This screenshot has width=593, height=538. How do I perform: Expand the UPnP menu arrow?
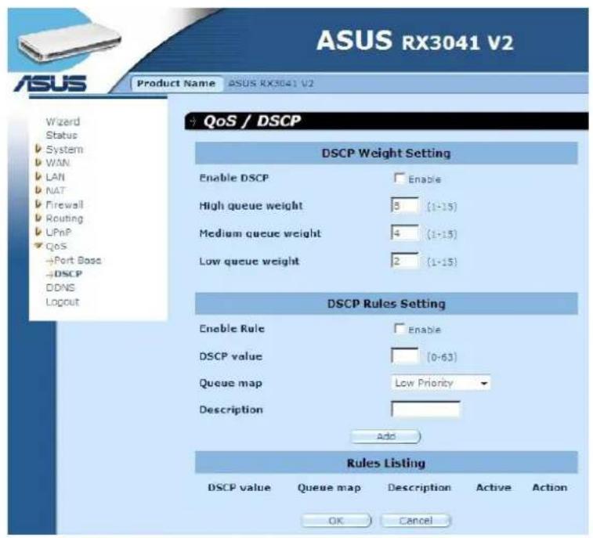[38, 232]
